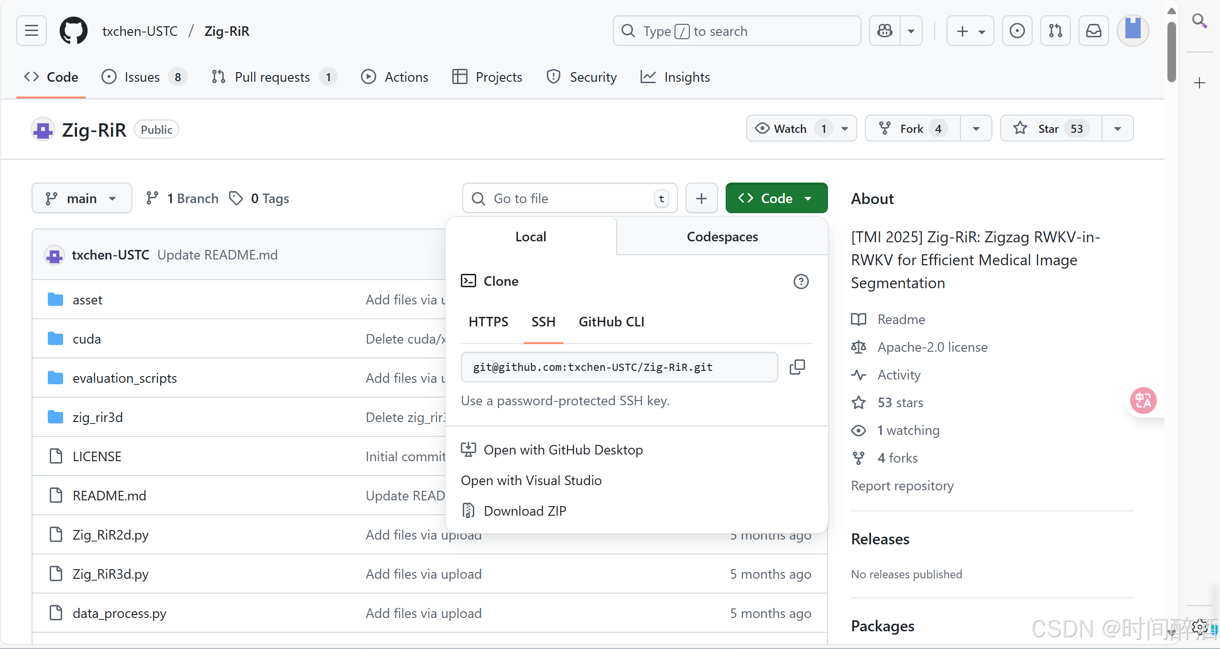Image resolution: width=1220 pixels, height=649 pixels.
Task: Expand the Fork options dropdown arrow
Action: [976, 129]
